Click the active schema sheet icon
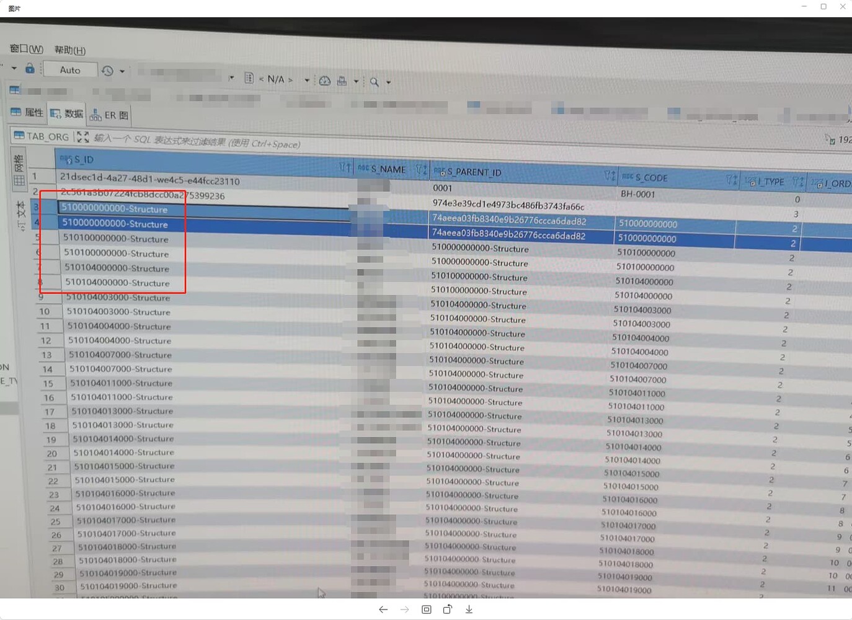852x620 pixels. [249, 78]
